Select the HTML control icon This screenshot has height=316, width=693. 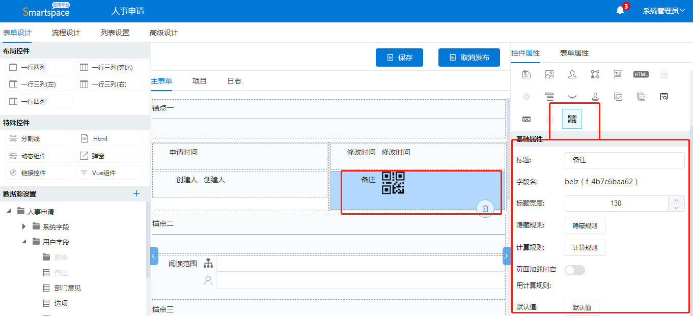pyautogui.click(x=641, y=74)
